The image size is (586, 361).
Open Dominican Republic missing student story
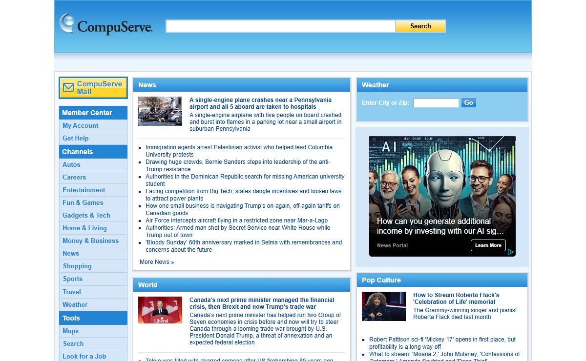(x=245, y=180)
